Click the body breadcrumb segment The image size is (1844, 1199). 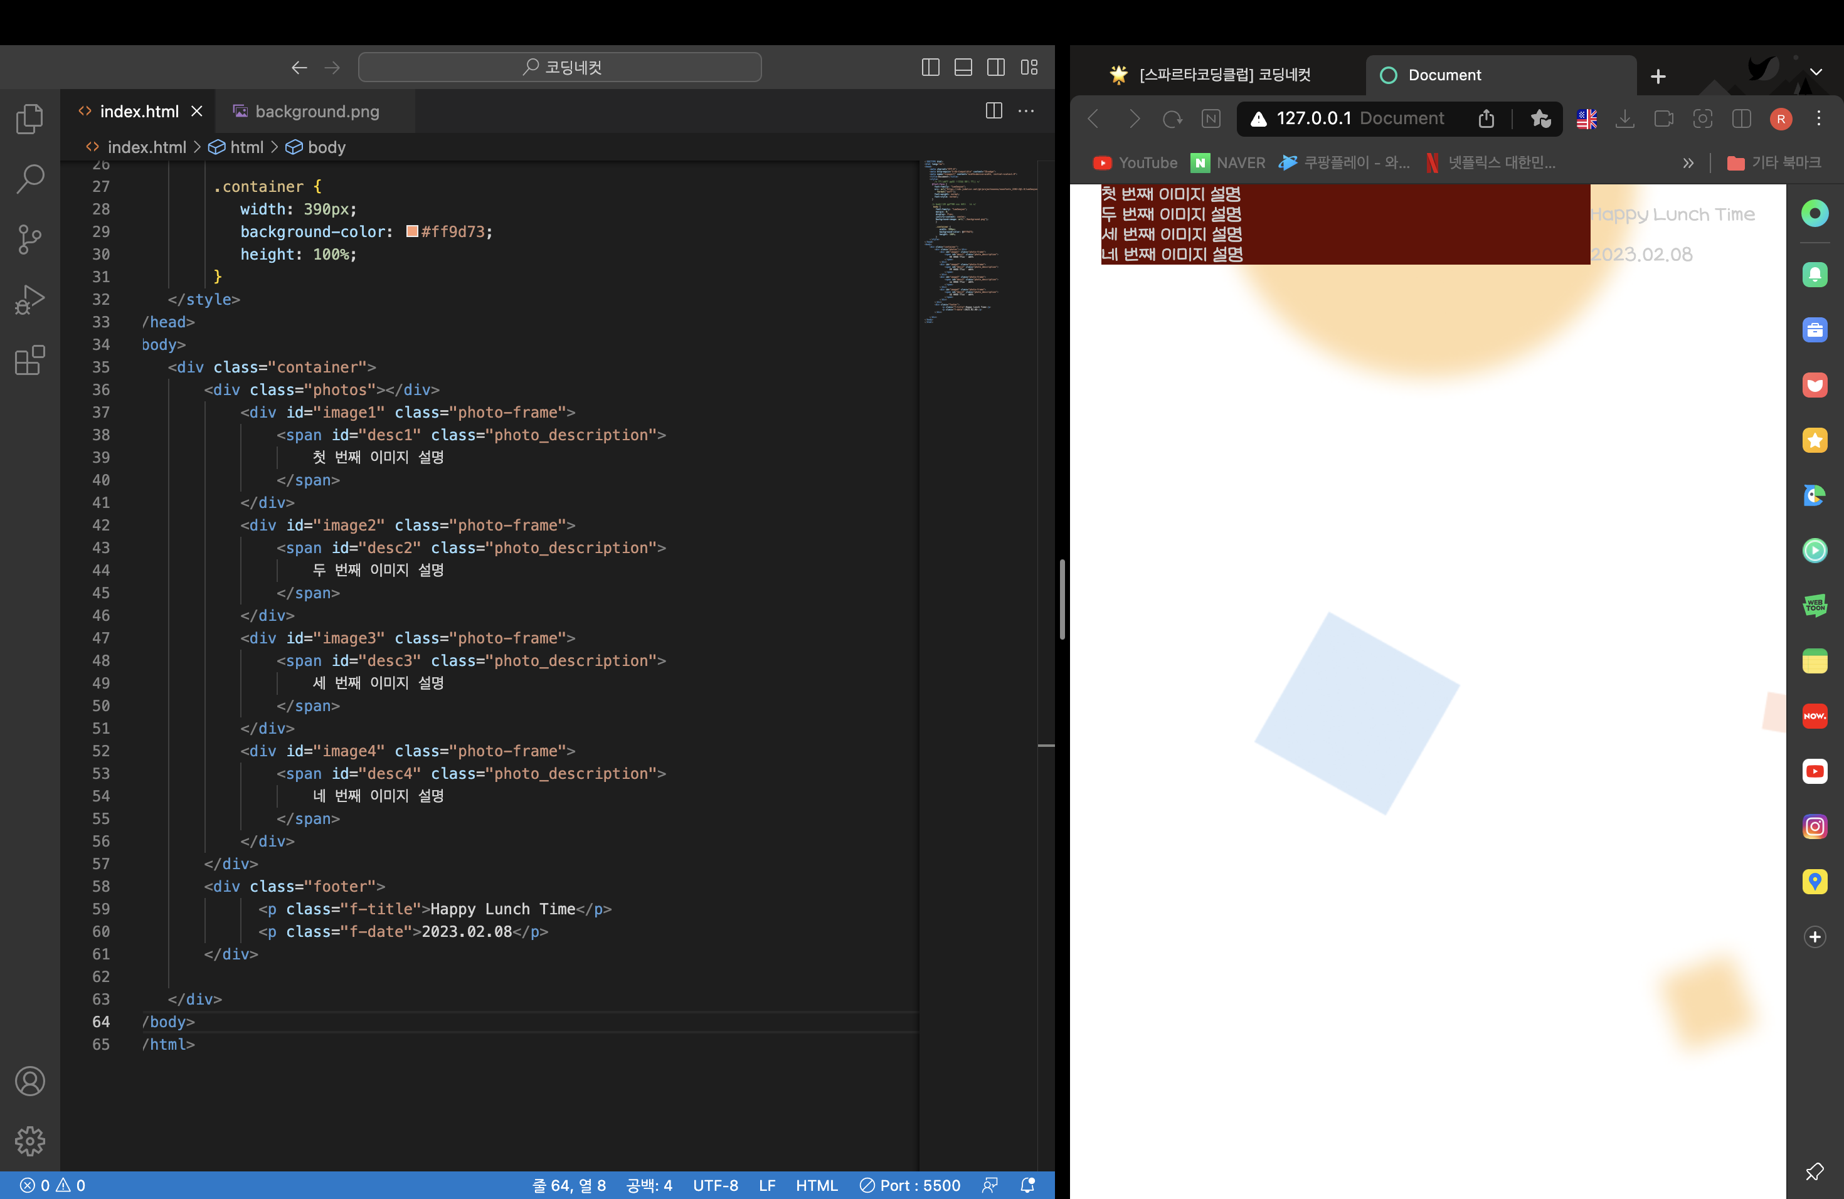[x=316, y=147]
